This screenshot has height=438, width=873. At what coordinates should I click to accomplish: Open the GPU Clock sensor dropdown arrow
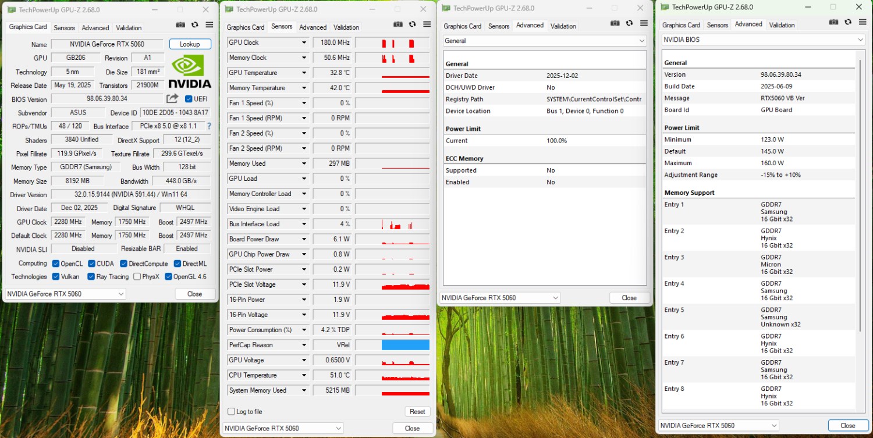(x=304, y=42)
